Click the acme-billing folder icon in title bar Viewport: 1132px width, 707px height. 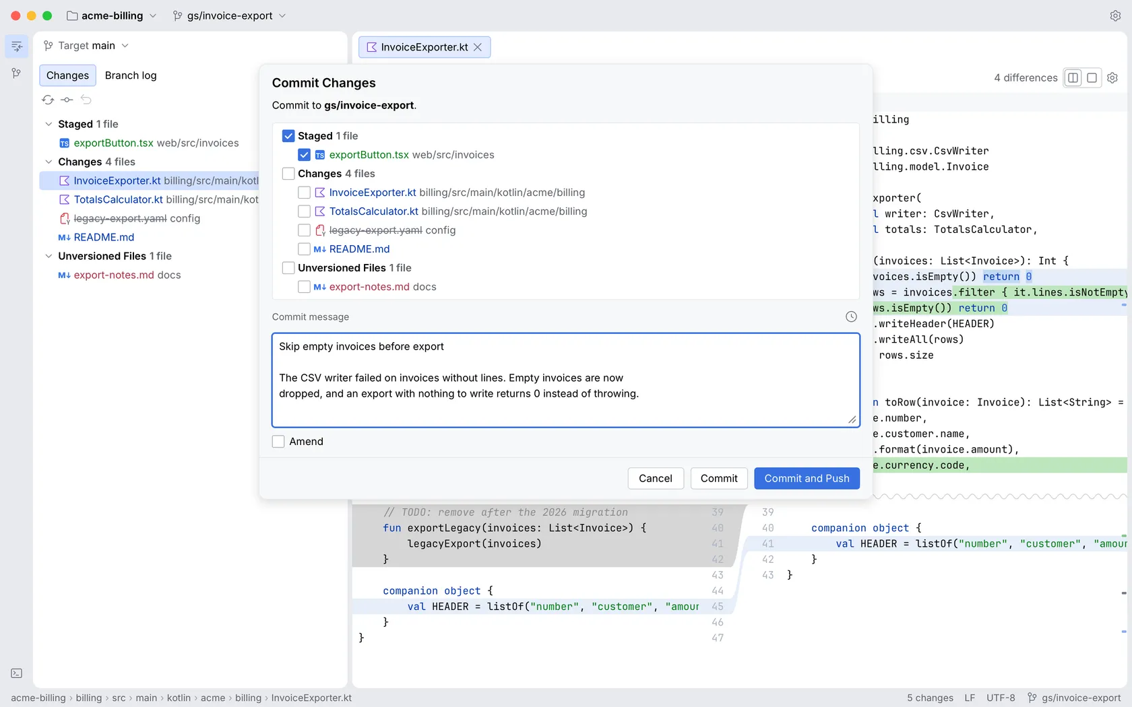click(72, 15)
